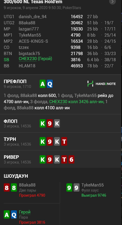Select hero's Queen card in preflop section
Image resolution: width=122 pixels, height=225 pixels.
point(50,84)
